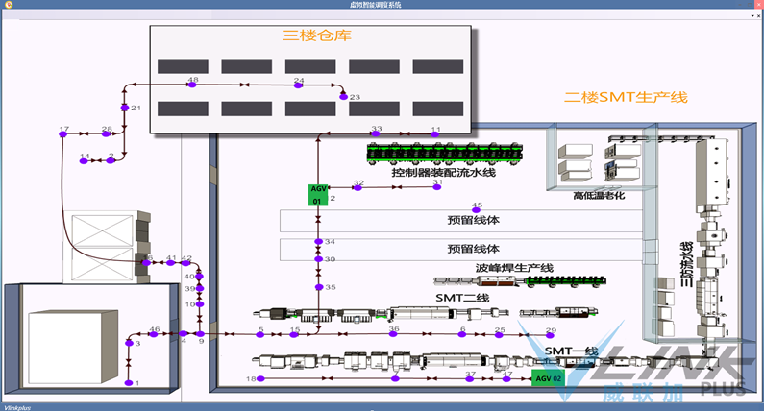
Task: Click waypoint node 48 in warehouse
Action: [191, 85]
